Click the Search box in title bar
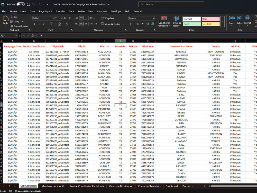 coord(171,4)
